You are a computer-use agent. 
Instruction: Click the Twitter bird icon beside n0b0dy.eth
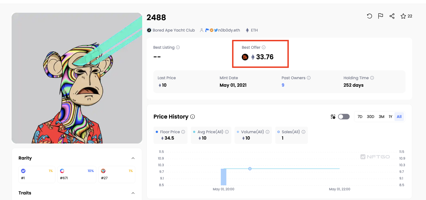coord(216,30)
